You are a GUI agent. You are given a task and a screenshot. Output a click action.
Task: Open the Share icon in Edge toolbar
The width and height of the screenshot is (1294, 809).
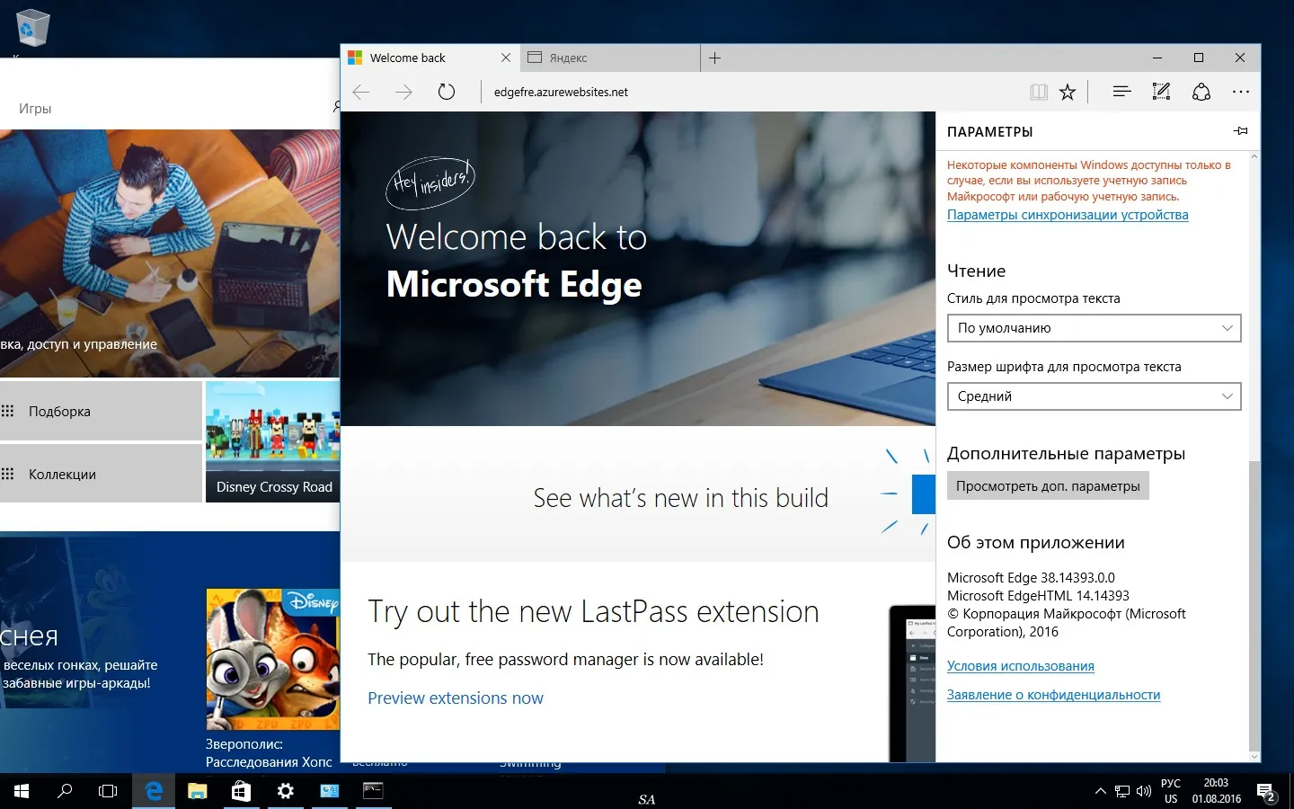pos(1201,92)
